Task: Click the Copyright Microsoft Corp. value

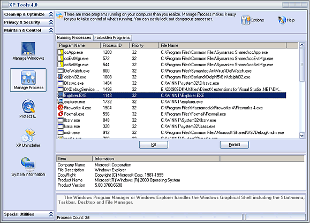Action: tap(129, 175)
